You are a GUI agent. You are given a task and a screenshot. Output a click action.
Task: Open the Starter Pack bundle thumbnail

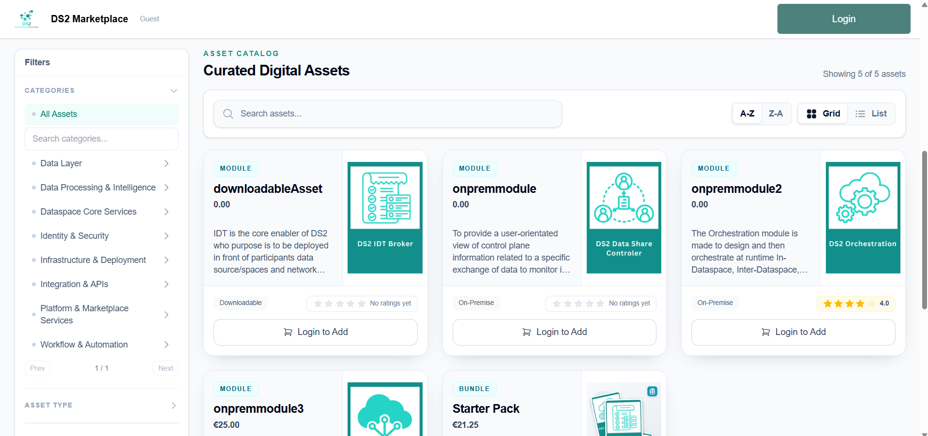624,409
